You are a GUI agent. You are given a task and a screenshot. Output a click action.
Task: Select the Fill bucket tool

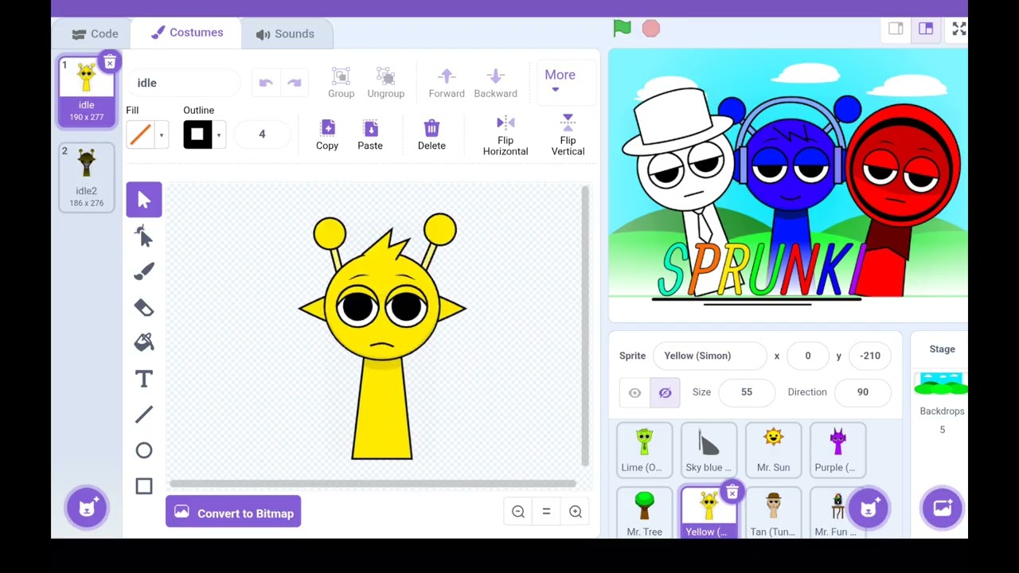pos(143,343)
